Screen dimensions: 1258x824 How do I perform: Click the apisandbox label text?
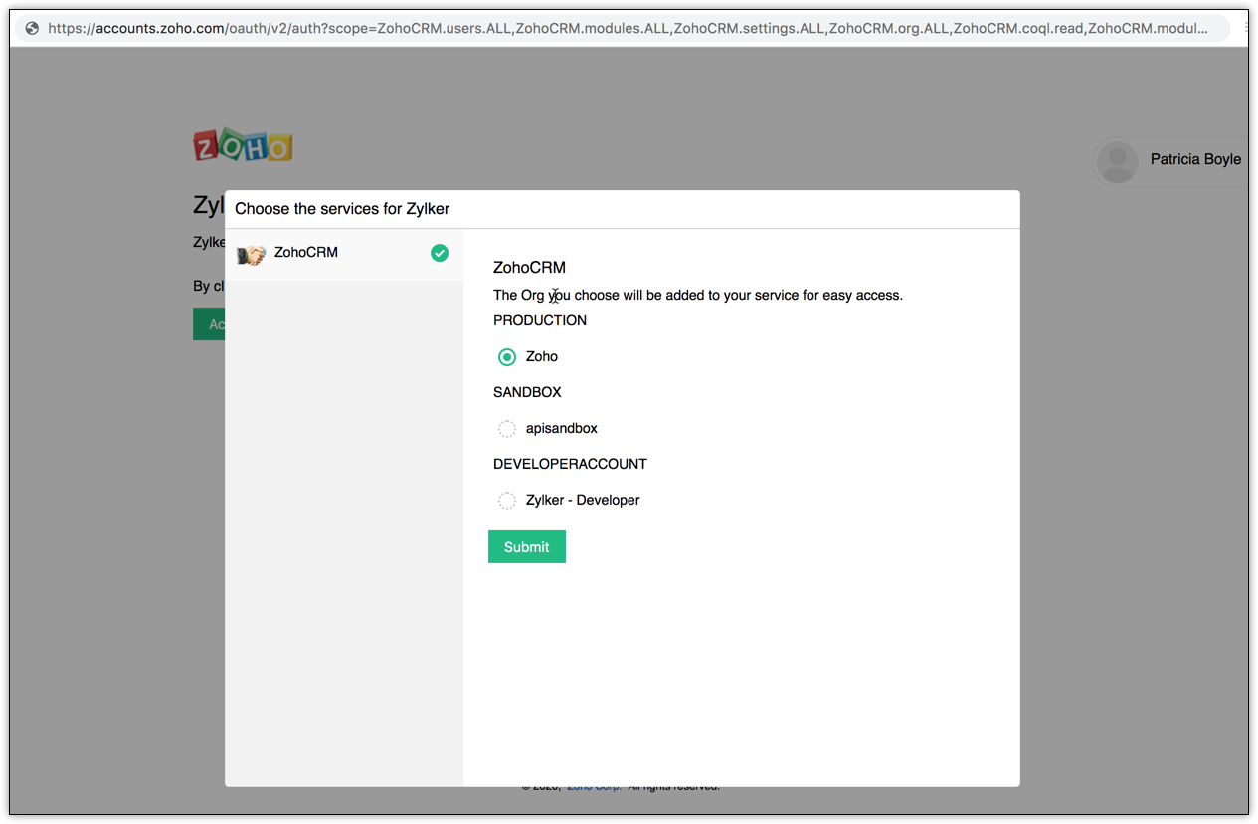point(562,428)
